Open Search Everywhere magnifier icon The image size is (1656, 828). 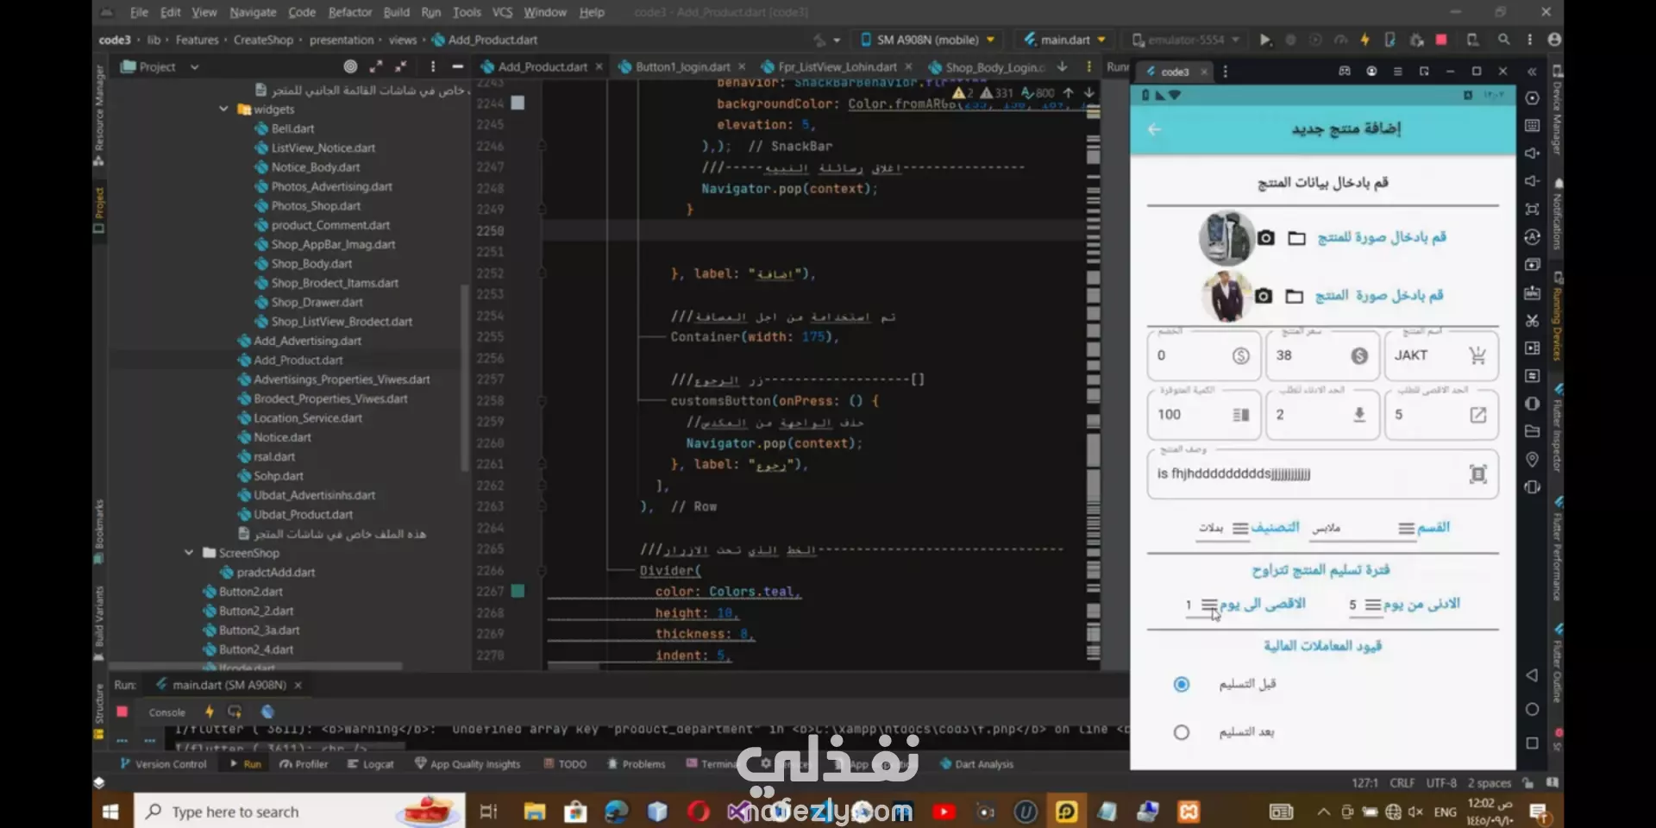click(1503, 40)
